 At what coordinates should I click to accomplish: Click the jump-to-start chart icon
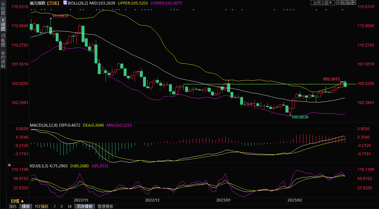343,3
